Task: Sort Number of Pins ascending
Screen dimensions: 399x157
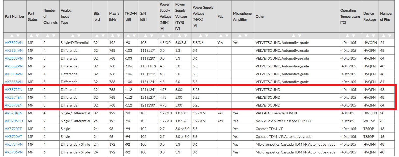Action: click(384, 36)
